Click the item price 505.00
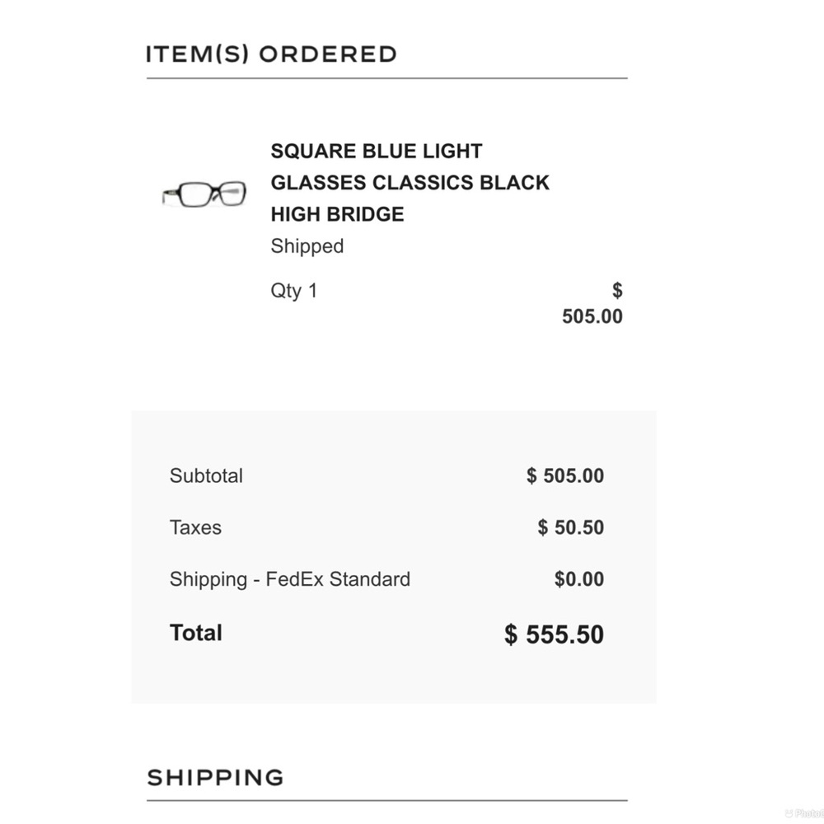 click(x=592, y=316)
